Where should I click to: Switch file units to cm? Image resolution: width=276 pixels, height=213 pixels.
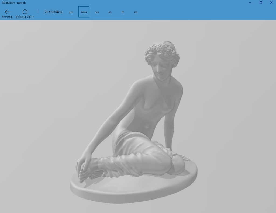tap(97, 12)
